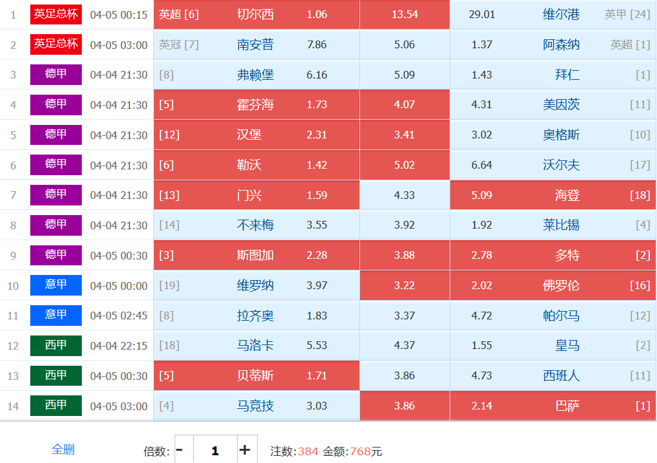The image size is (657, 463).
Task: Select 阿森纳 away win odds 1.37
Action: pos(553,44)
